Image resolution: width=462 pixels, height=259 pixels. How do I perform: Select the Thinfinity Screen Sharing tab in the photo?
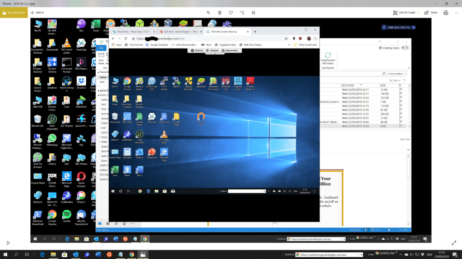click(225, 32)
